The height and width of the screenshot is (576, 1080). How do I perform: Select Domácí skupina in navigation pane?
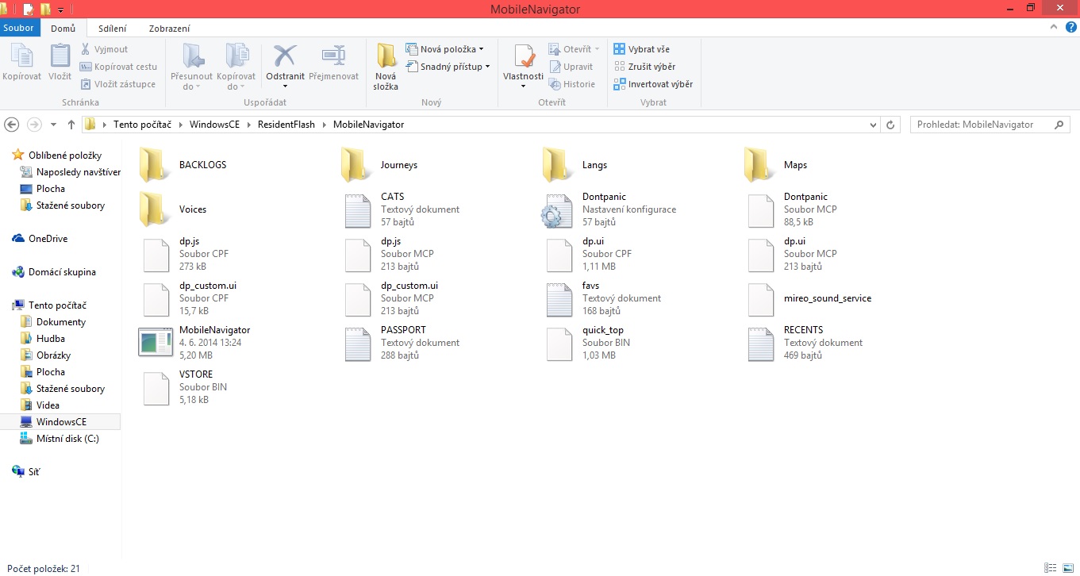coord(54,272)
